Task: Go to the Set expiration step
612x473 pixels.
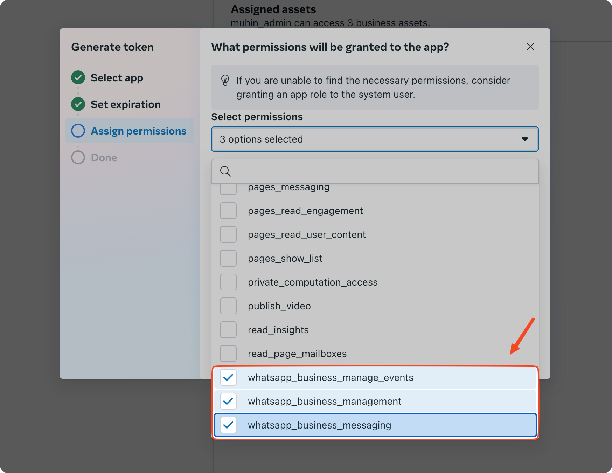Action: 125,104
